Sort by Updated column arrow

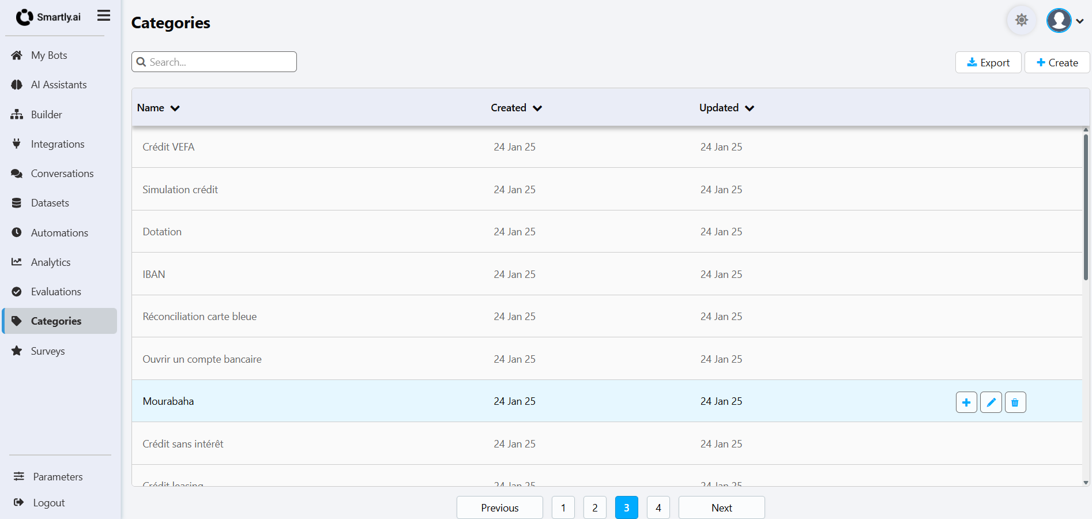coord(750,108)
